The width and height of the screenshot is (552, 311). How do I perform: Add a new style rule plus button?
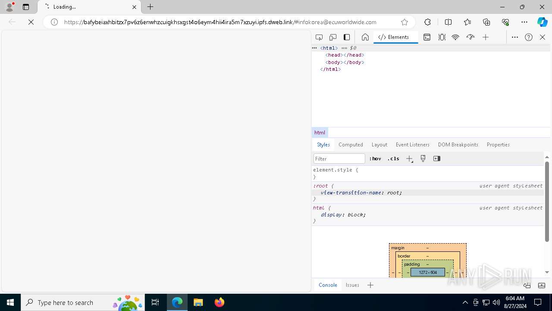click(409, 159)
